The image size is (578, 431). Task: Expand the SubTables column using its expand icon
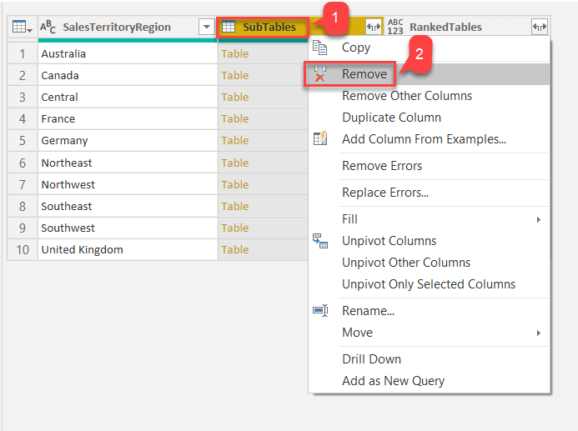(x=373, y=28)
